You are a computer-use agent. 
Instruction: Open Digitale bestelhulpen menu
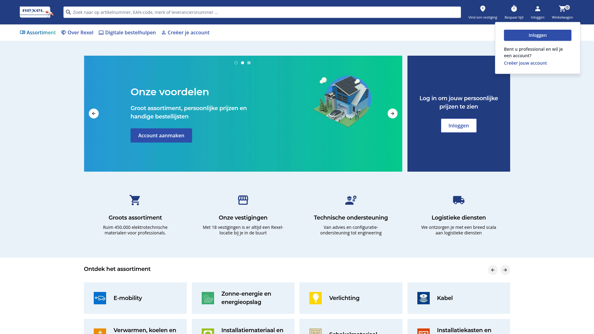[127, 32]
